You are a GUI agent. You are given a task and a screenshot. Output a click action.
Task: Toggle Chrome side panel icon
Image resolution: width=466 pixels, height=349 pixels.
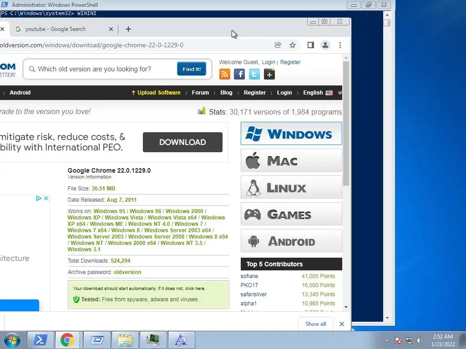[310, 45]
